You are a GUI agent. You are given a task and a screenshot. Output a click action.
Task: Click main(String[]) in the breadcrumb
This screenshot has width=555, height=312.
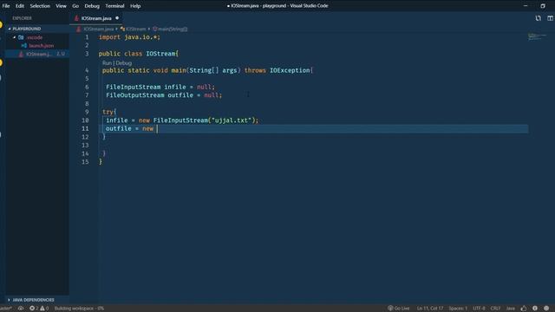[x=173, y=29]
